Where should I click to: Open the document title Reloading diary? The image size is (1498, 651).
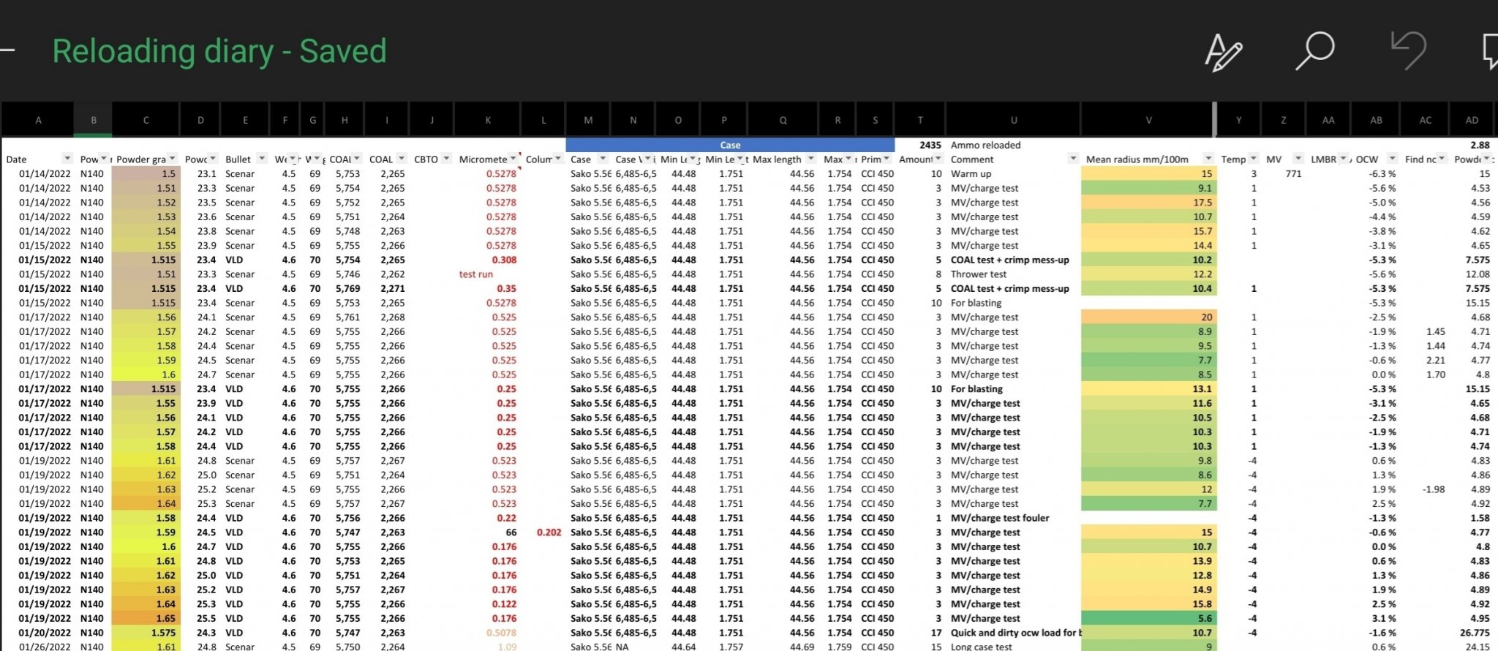219,51
